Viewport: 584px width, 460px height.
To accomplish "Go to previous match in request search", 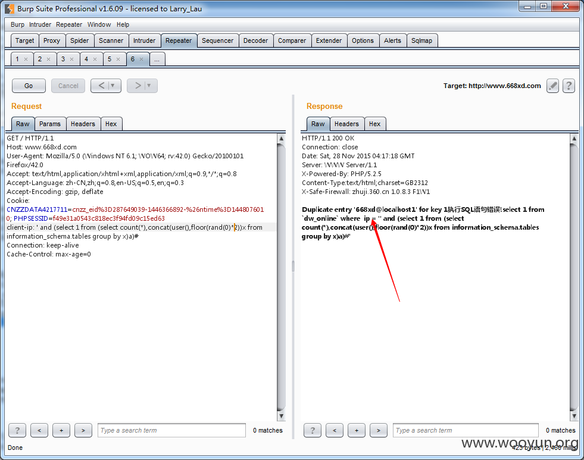I will [x=39, y=430].
